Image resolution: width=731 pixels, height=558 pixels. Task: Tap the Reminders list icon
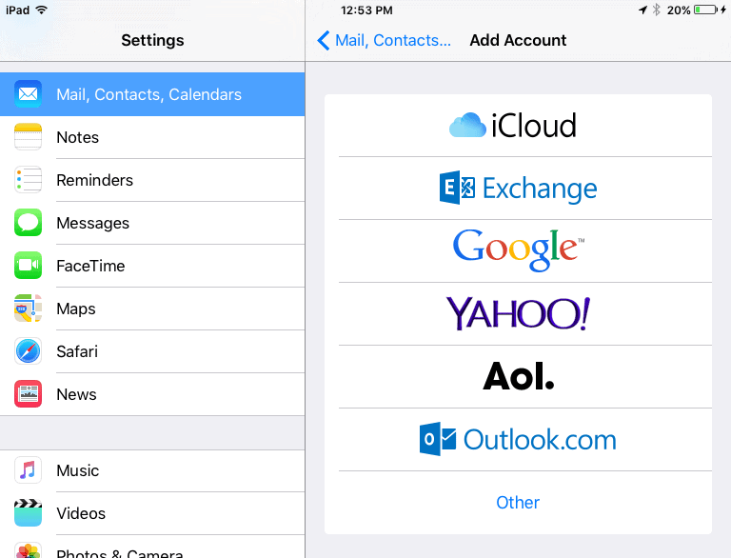pyautogui.click(x=28, y=180)
